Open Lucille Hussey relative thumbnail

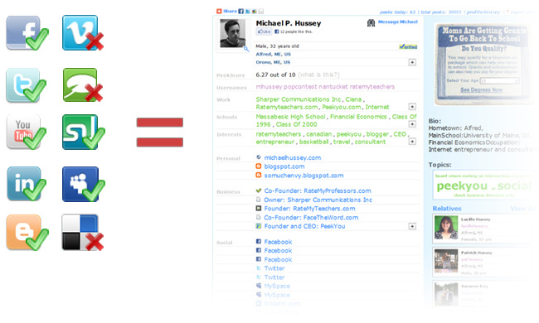[x=446, y=228]
